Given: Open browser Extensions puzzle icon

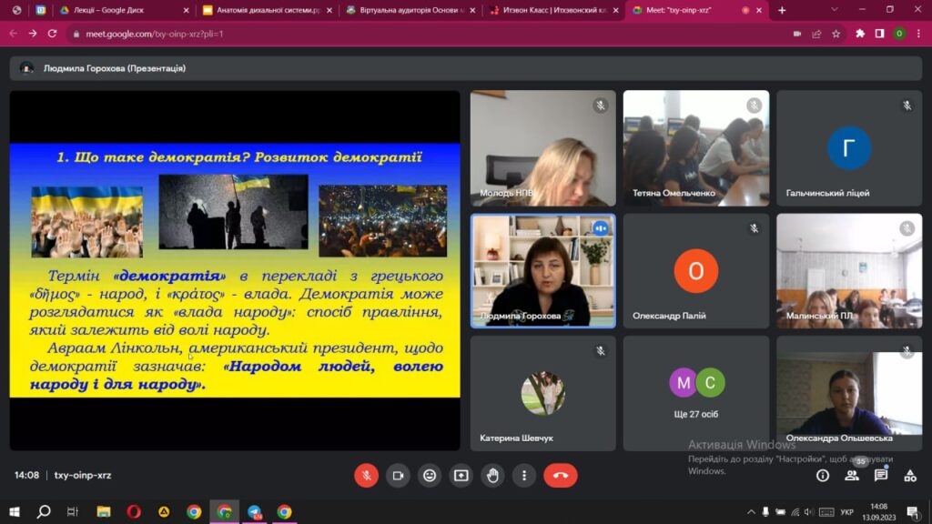Looking at the screenshot, I should pos(860,34).
